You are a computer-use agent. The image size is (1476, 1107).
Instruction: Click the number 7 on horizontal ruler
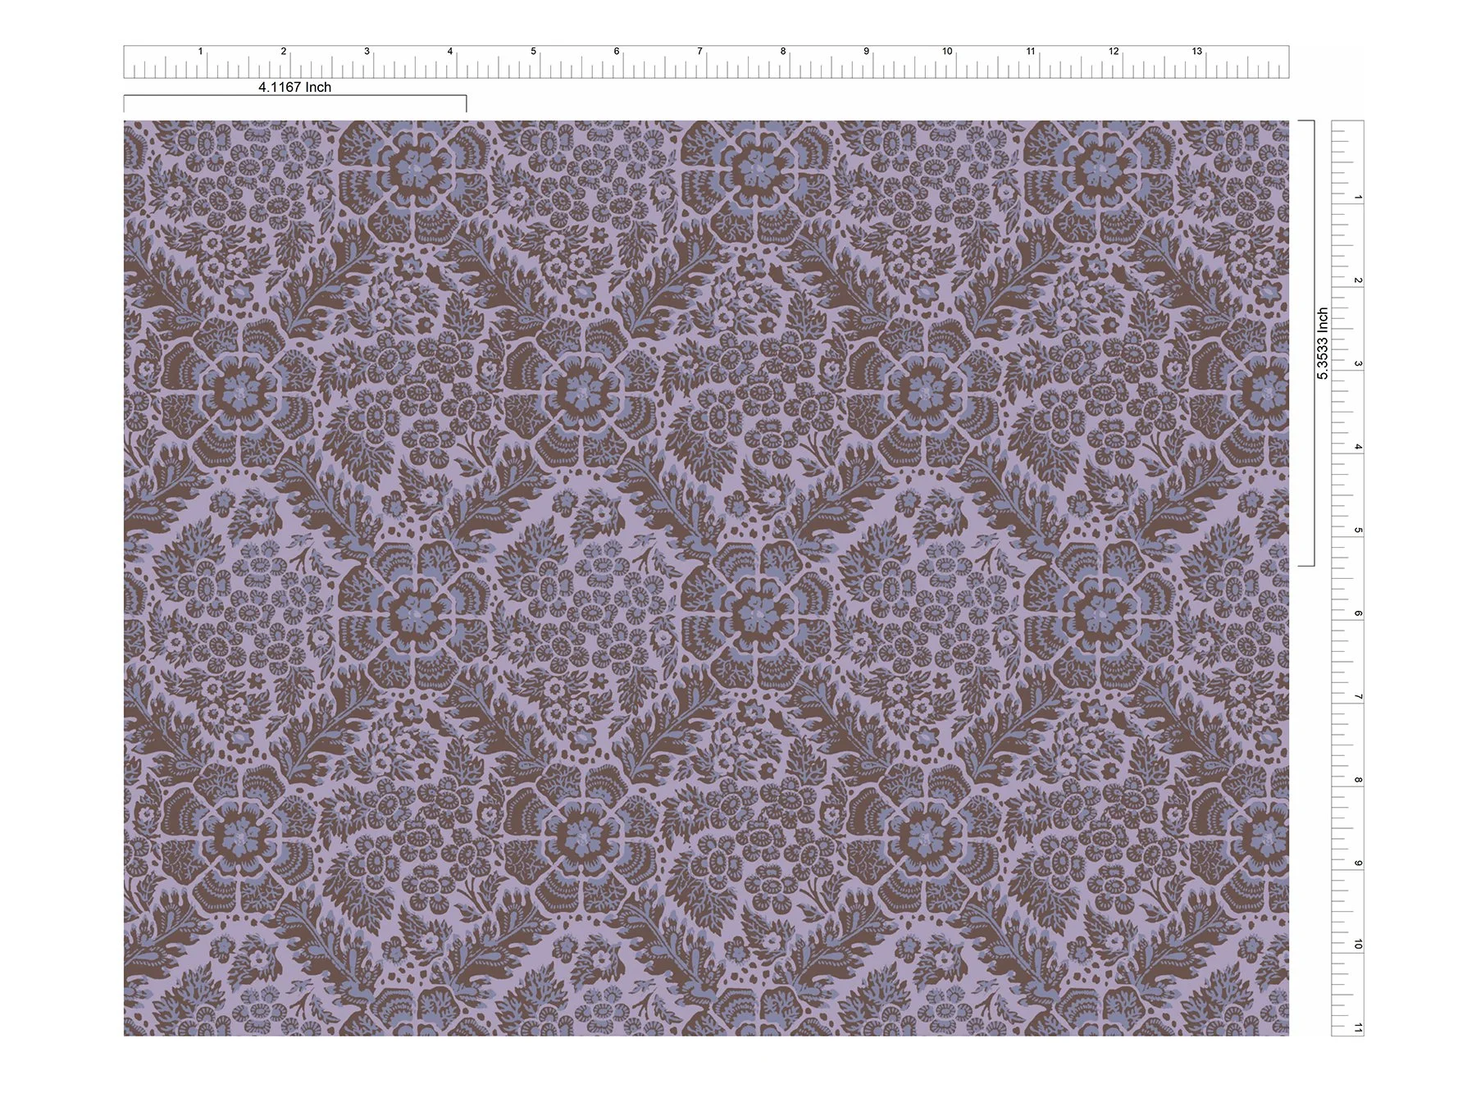click(x=699, y=52)
